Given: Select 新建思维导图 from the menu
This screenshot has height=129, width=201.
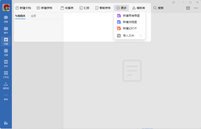Looking at the screenshot, I should point(129,16).
